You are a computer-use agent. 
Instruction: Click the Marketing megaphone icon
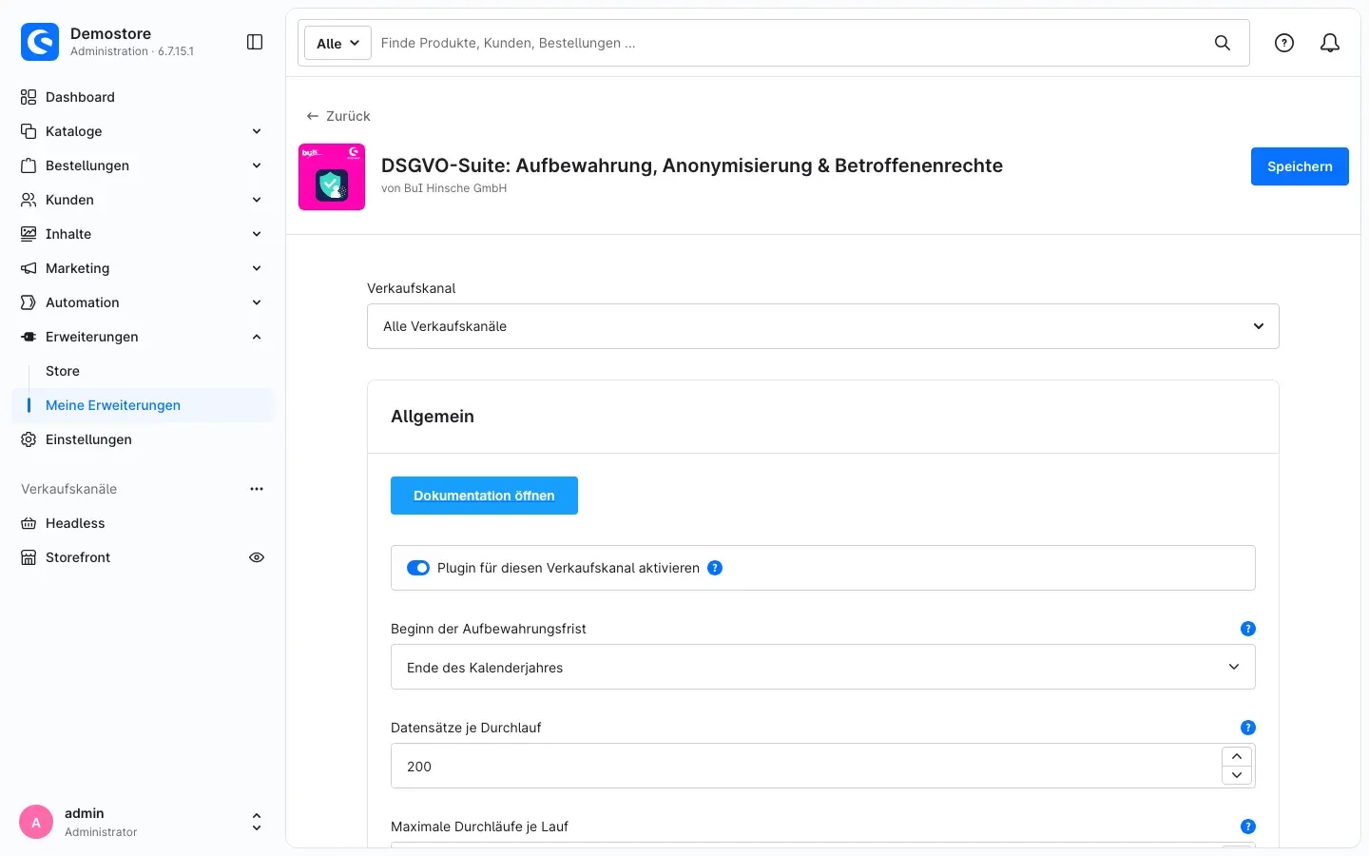coord(29,268)
